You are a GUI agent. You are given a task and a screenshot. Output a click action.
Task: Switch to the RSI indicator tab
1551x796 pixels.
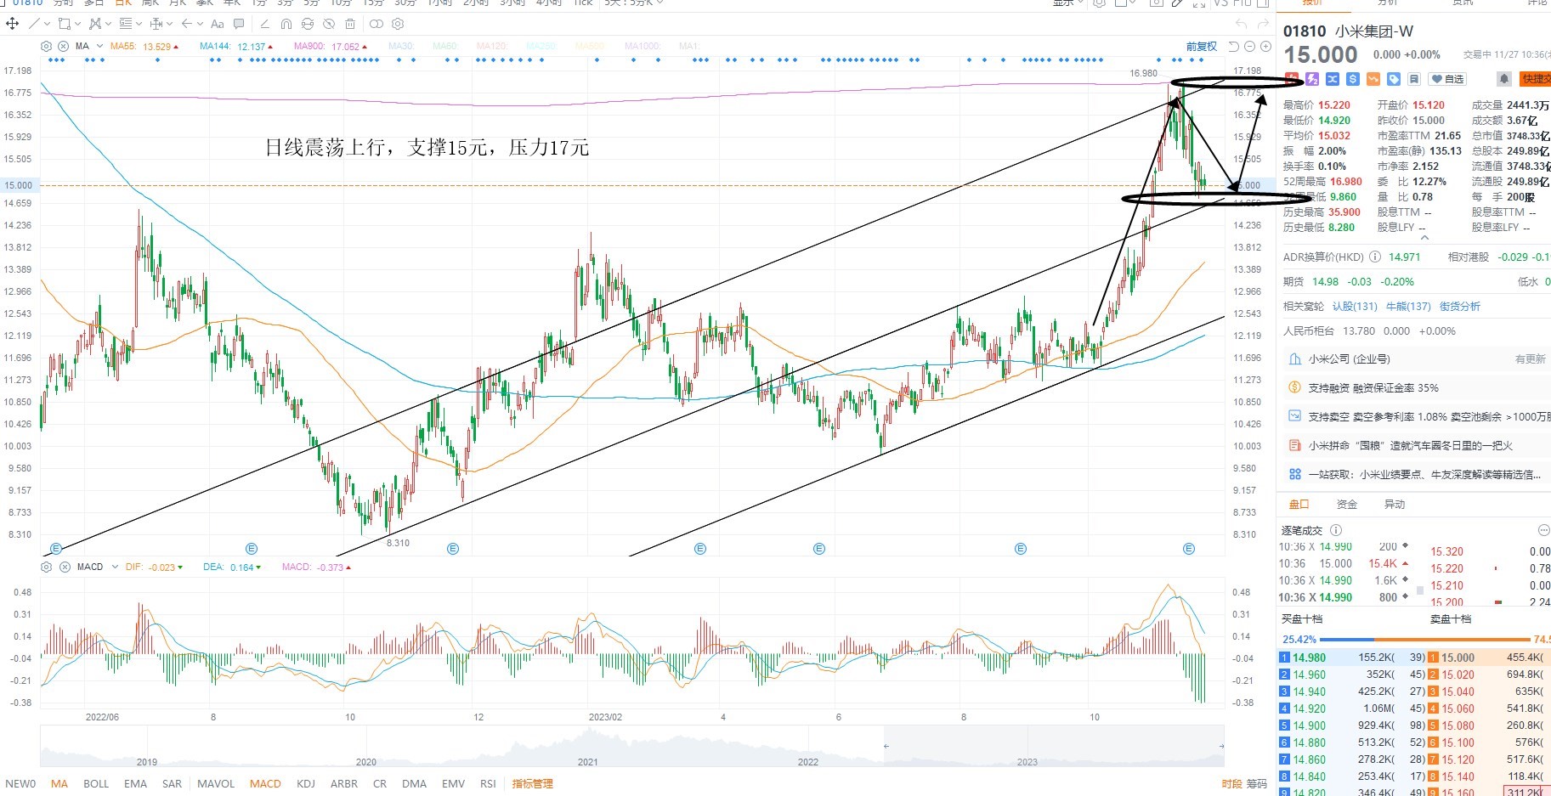click(488, 783)
